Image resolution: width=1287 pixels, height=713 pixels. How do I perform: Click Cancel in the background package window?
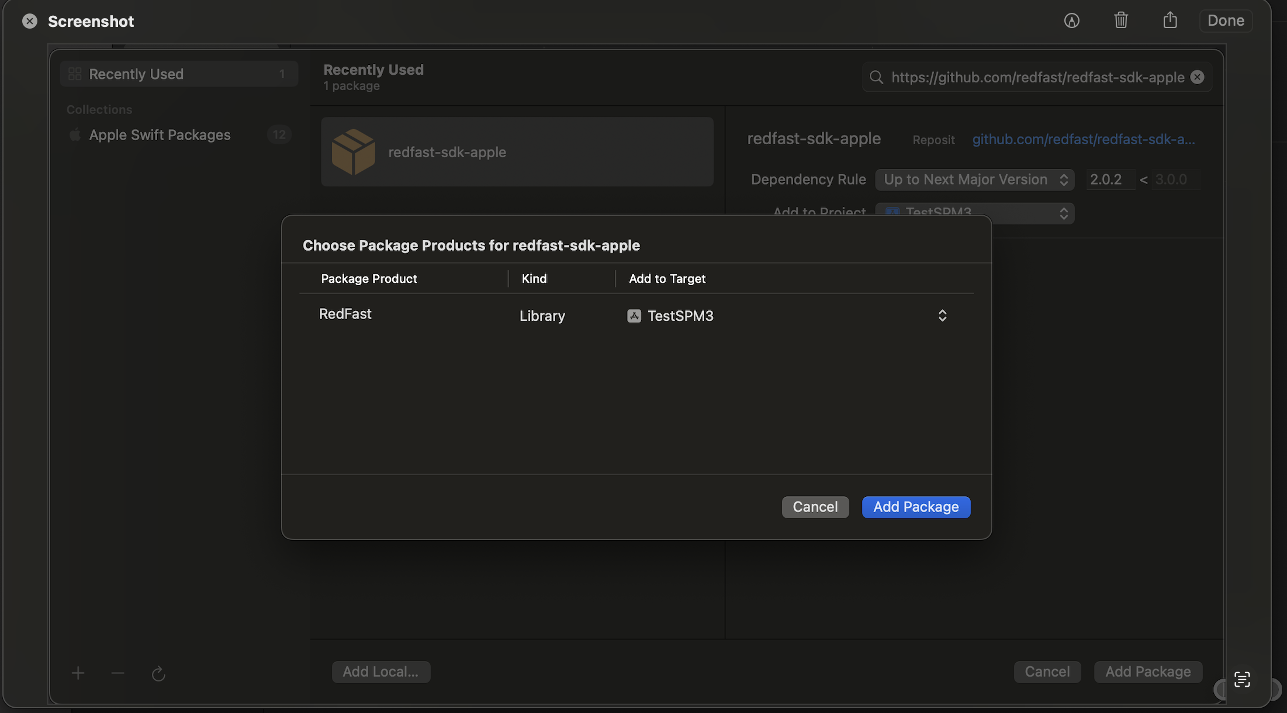1047,672
